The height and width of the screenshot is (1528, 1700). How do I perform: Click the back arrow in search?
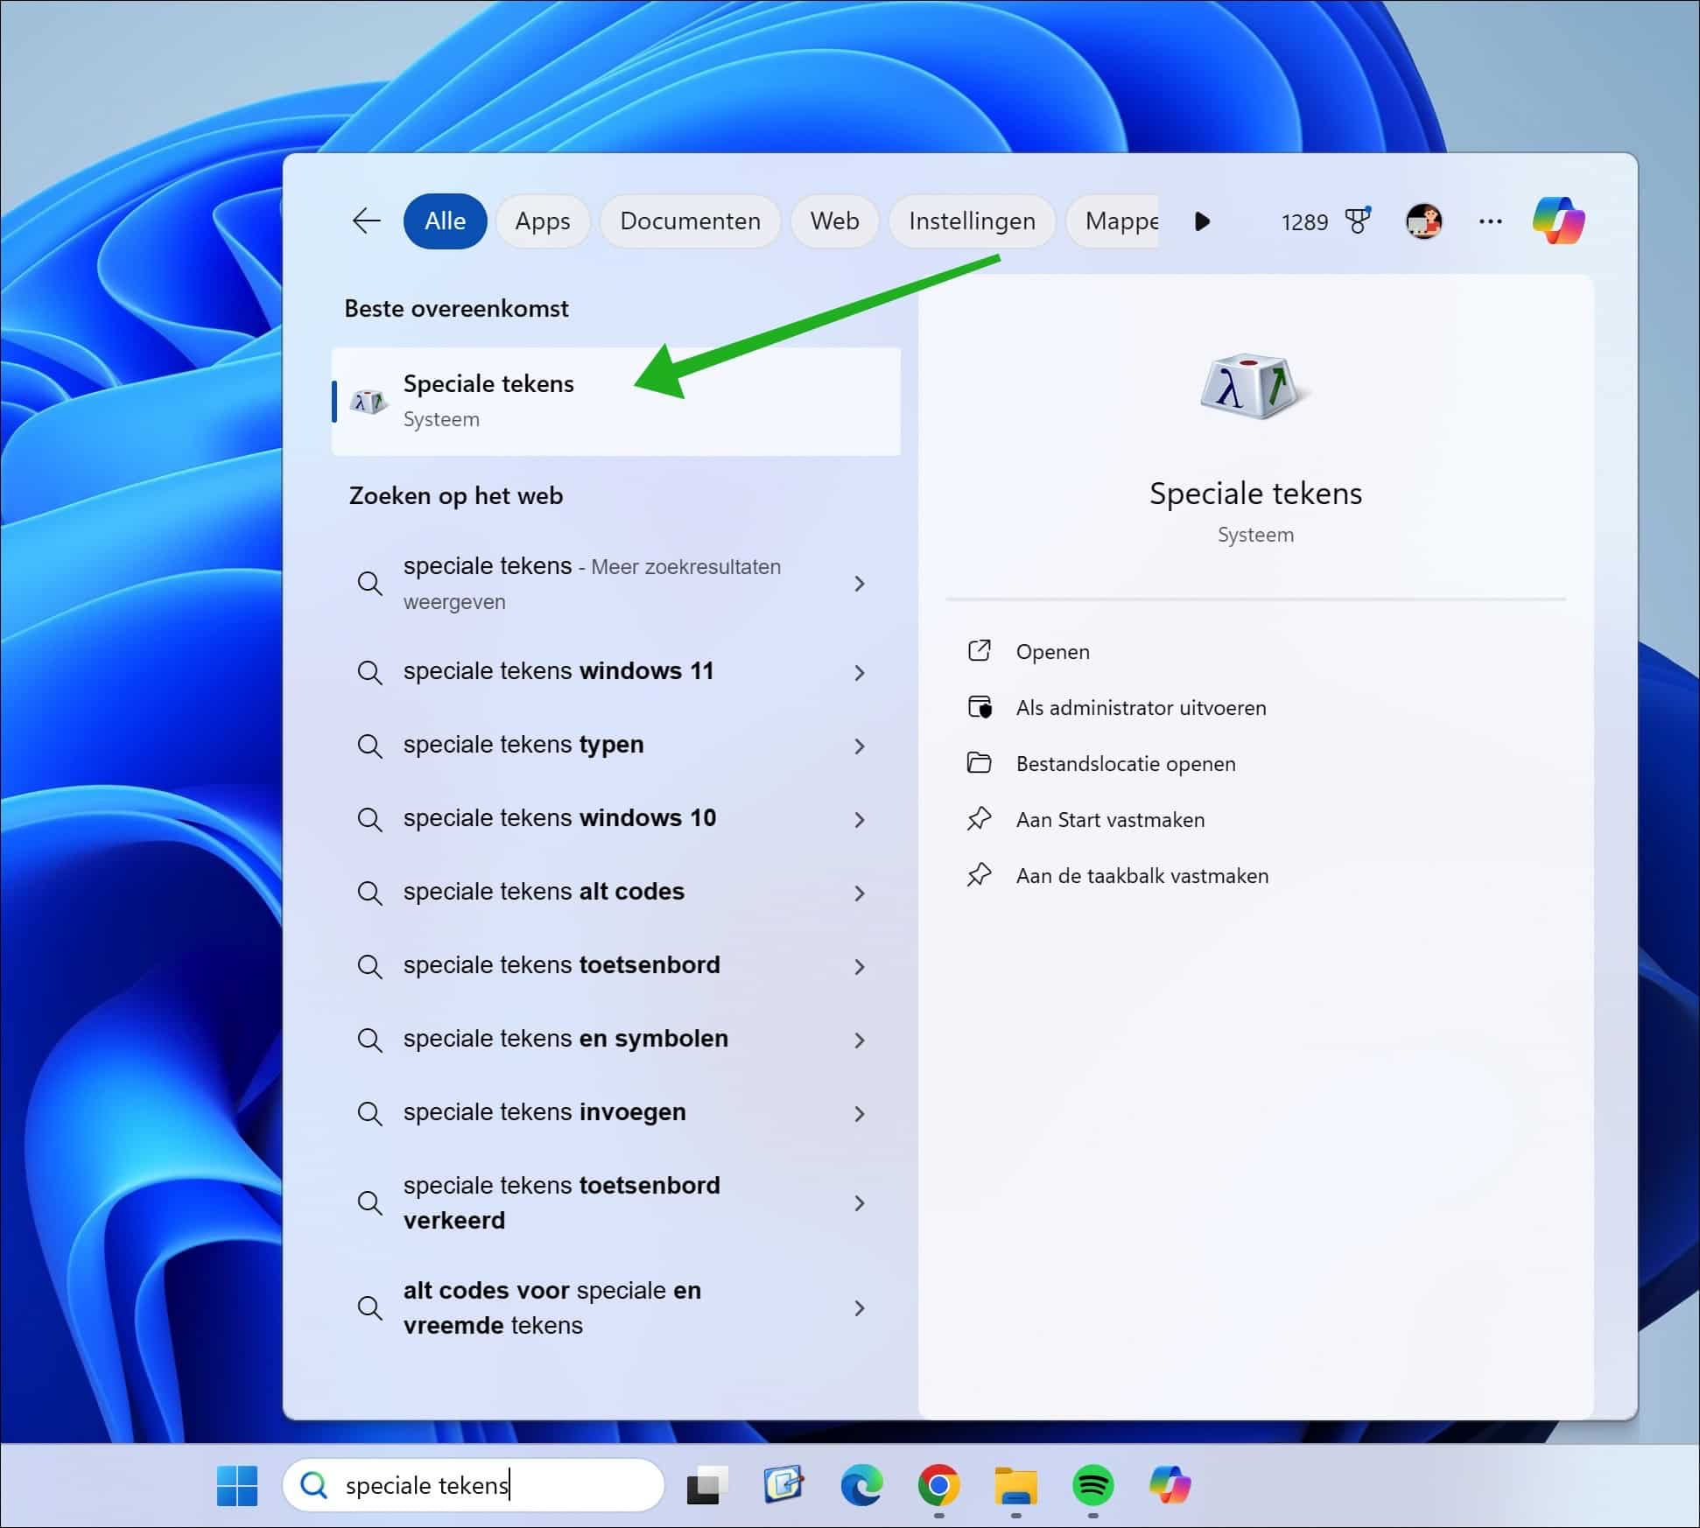click(x=365, y=221)
